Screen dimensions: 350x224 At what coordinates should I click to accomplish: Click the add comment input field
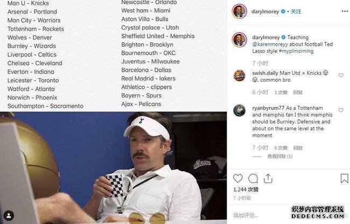pos(261,215)
